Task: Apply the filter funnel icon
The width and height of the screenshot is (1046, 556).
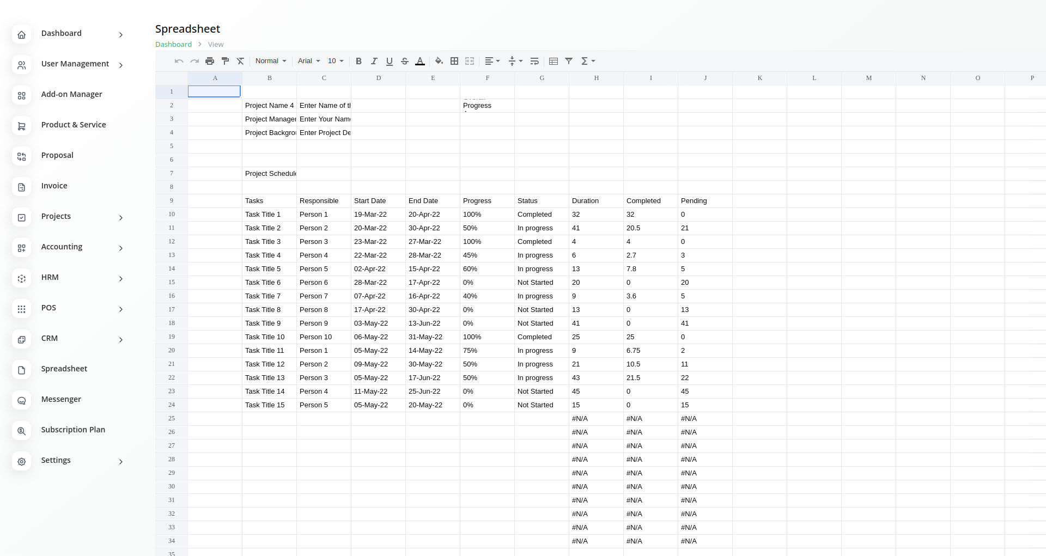Action: coord(569,61)
